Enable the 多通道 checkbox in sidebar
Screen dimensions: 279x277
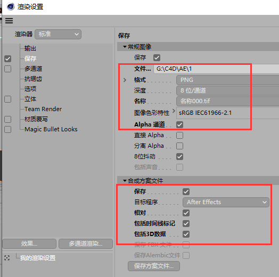pyautogui.click(x=7, y=69)
